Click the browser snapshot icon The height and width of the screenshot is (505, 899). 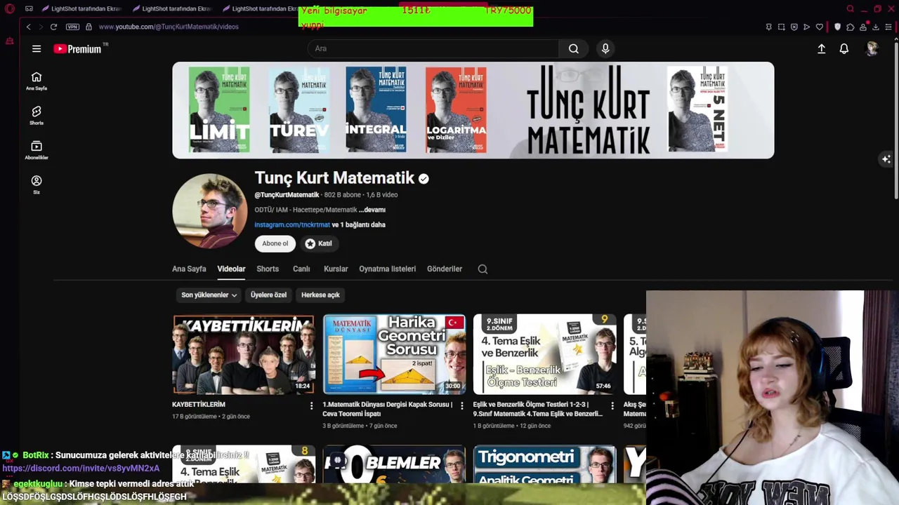(781, 27)
